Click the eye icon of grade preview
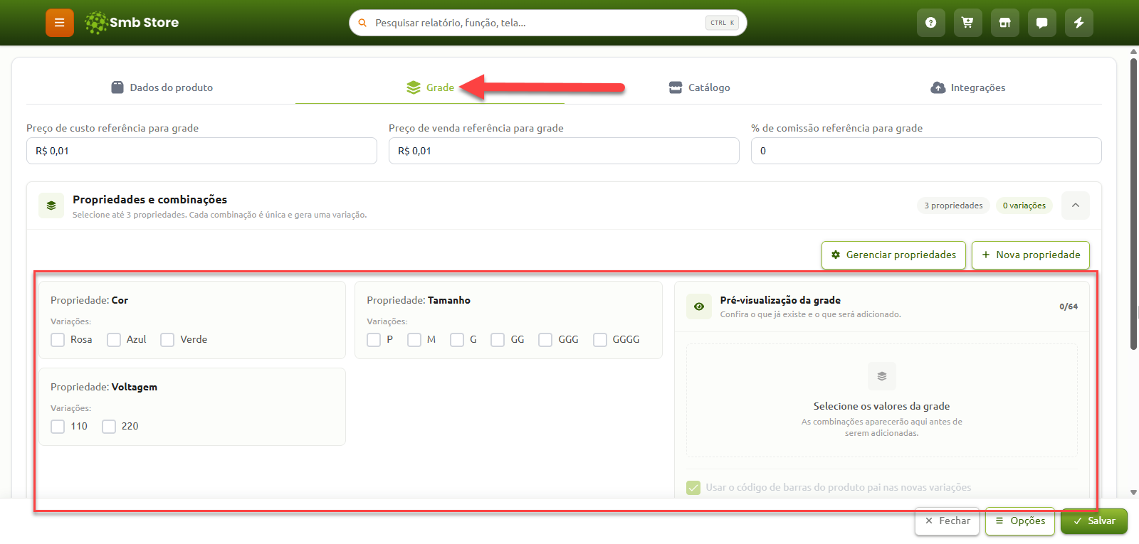The image size is (1139, 544). point(699,306)
